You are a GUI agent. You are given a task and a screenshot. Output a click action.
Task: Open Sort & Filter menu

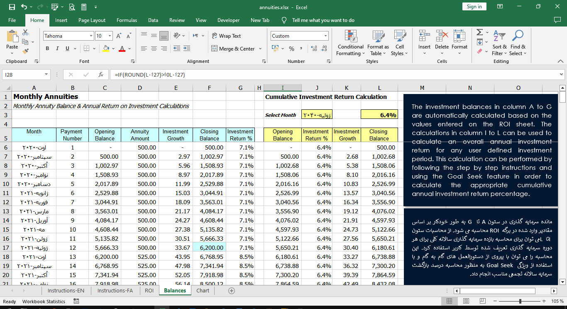499,43
